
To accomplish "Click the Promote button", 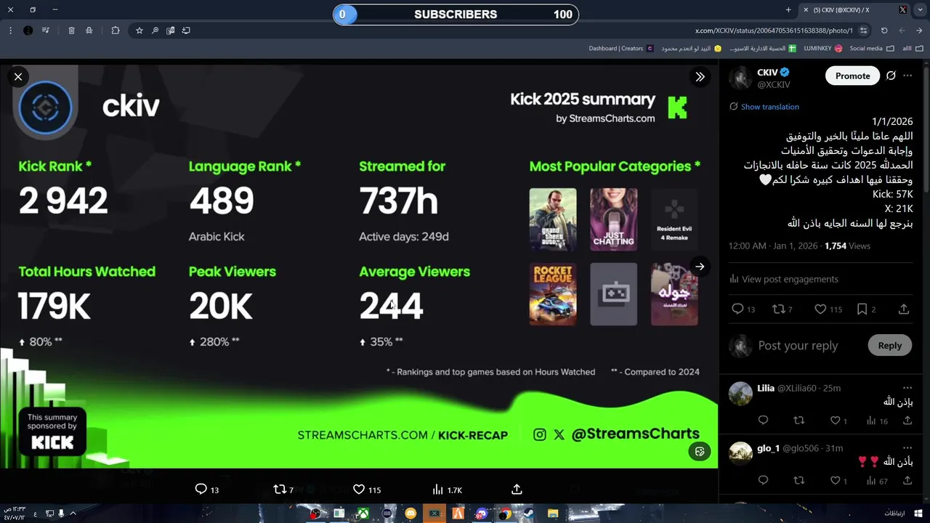I will (852, 76).
